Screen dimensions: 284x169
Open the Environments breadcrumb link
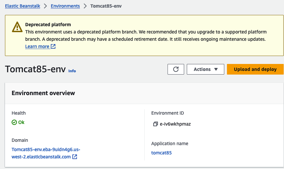[65, 6]
